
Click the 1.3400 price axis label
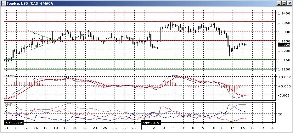coord(284,13)
